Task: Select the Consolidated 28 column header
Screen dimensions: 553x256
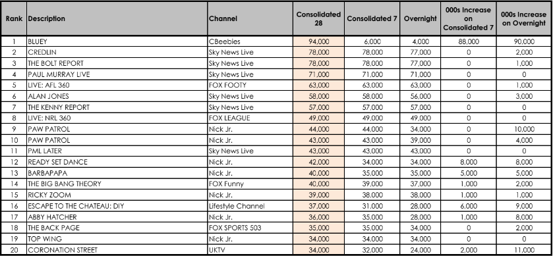Action: pyautogui.click(x=318, y=18)
